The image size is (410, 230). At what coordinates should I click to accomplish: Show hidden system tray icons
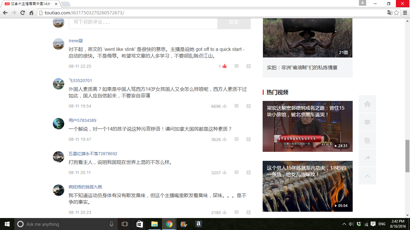pyautogui.click(x=344, y=224)
